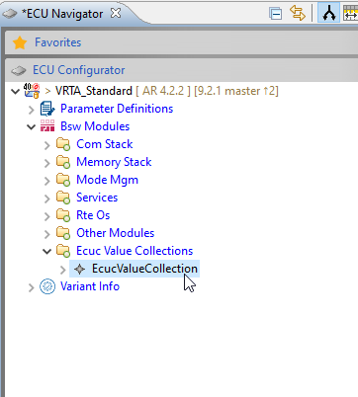
Task: Expand the Other Modules folder
Action: tap(47, 234)
